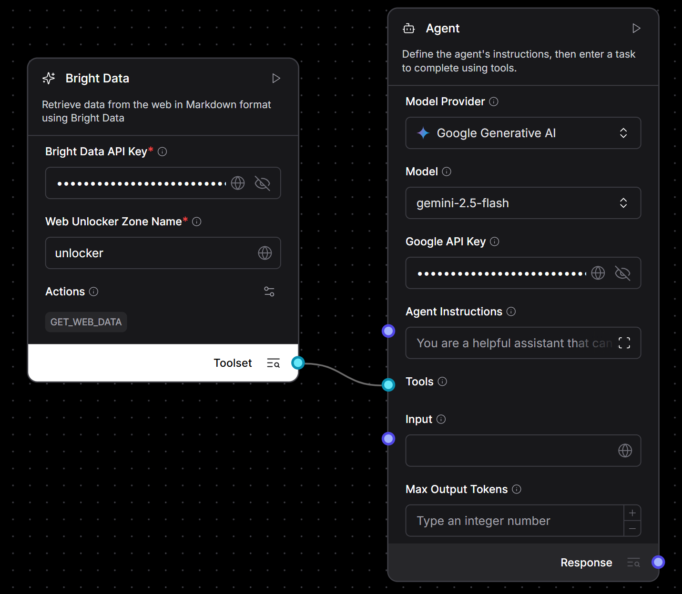The height and width of the screenshot is (594, 682).
Task: Decrement Max Output Tokens with minus
Action: click(632, 529)
